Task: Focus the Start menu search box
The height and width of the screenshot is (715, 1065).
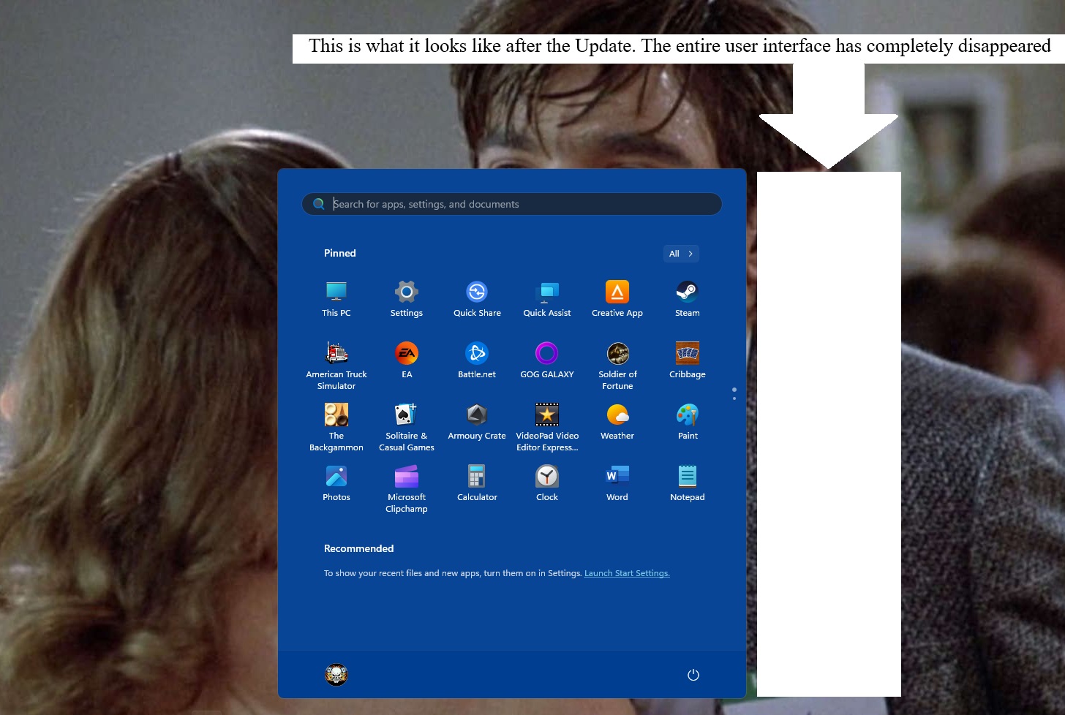Action: [512, 204]
